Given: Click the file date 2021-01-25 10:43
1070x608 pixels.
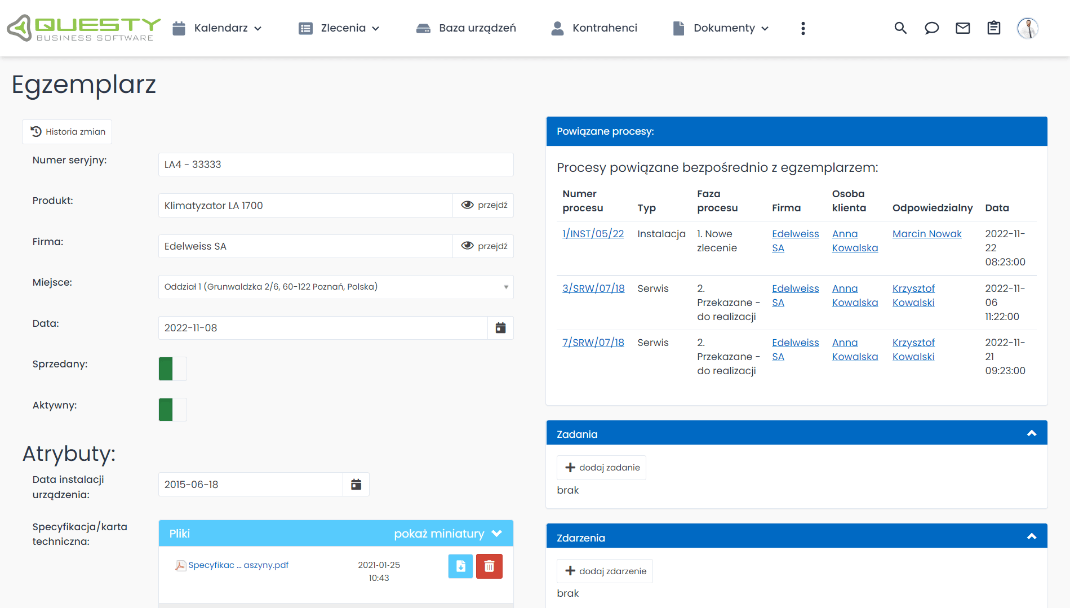Looking at the screenshot, I should 379,571.
